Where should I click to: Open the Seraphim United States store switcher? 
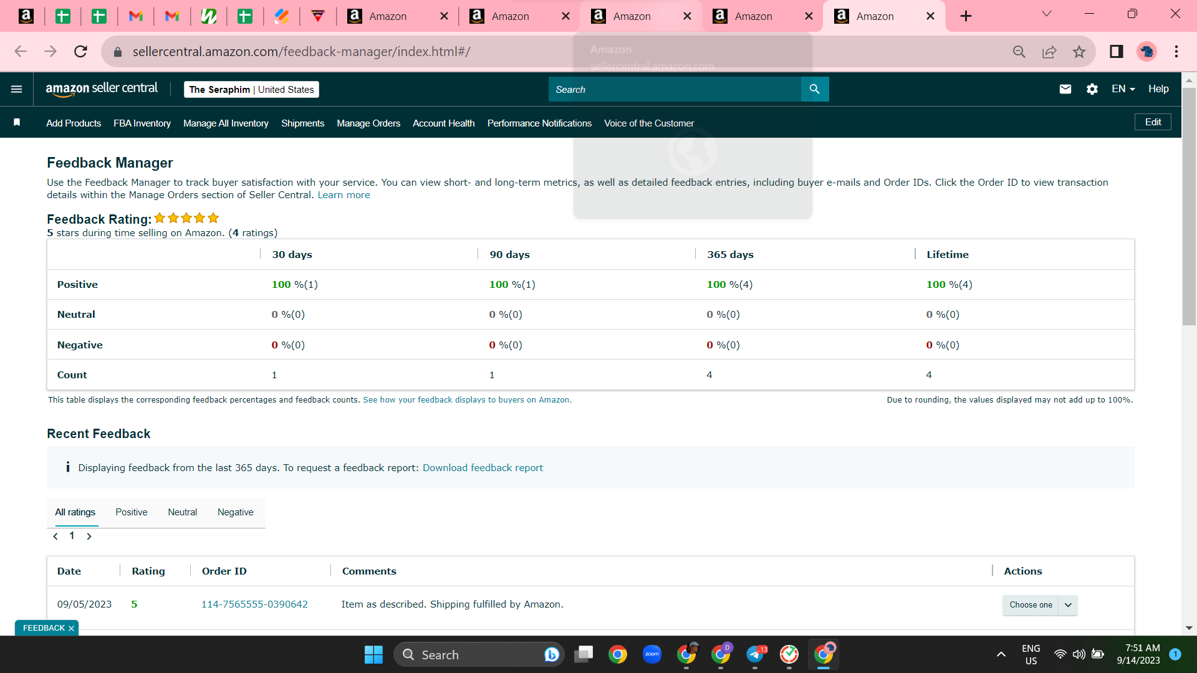point(251,90)
